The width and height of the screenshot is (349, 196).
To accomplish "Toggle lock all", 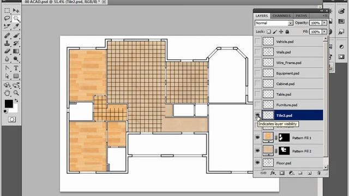I will 287,32.
